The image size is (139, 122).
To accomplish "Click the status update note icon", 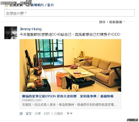I will tap(6, 6).
